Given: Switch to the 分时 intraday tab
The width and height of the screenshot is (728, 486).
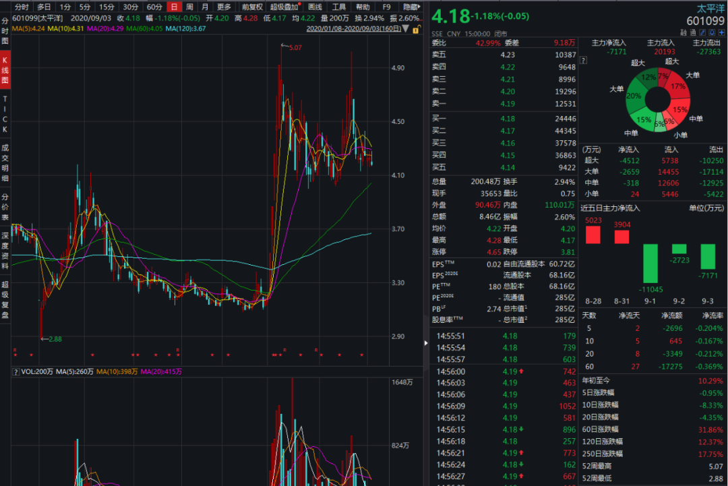Looking at the screenshot, I should pos(22,7).
